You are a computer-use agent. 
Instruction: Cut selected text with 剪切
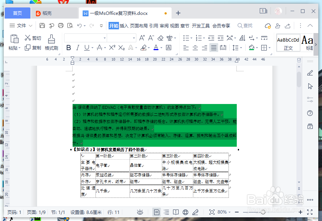click(33, 38)
